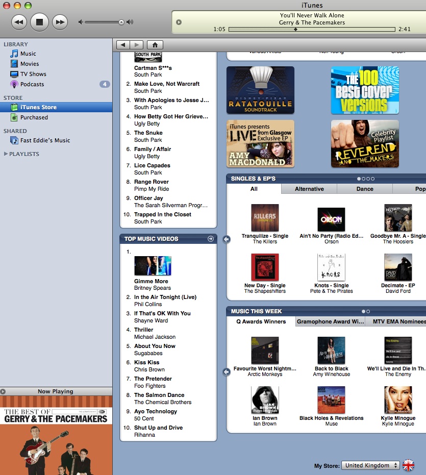Switch to the Q Awards Winners tab
Image resolution: width=426 pixels, height=475 pixels.
pyautogui.click(x=261, y=322)
